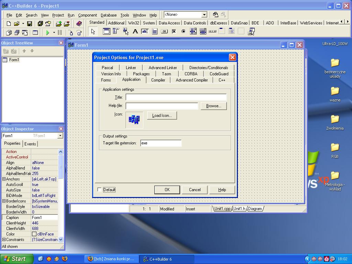Expand the Constraints property
This screenshot has width=352, height=264.
[4, 239]
